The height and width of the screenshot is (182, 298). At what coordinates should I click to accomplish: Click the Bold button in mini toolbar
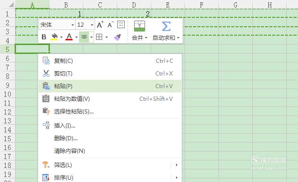click(x=44, y=37)
